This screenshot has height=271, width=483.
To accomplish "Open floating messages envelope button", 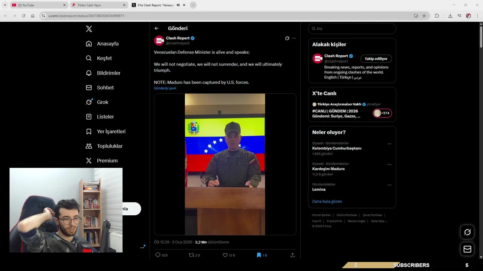I will click(467, 249).
